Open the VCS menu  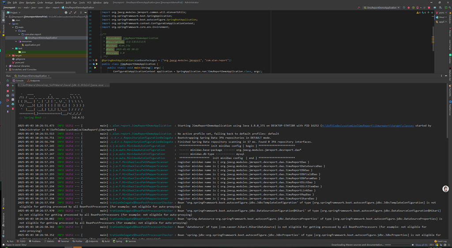(89, 3)
